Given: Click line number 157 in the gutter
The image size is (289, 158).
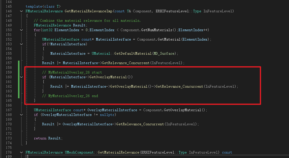Looking at the screenshot, I should tap(9, 63).
